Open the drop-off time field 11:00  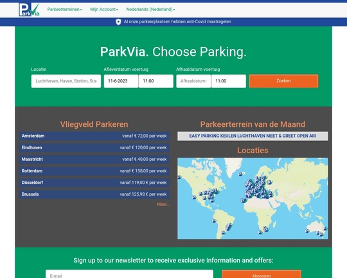(x=156, y=81)
